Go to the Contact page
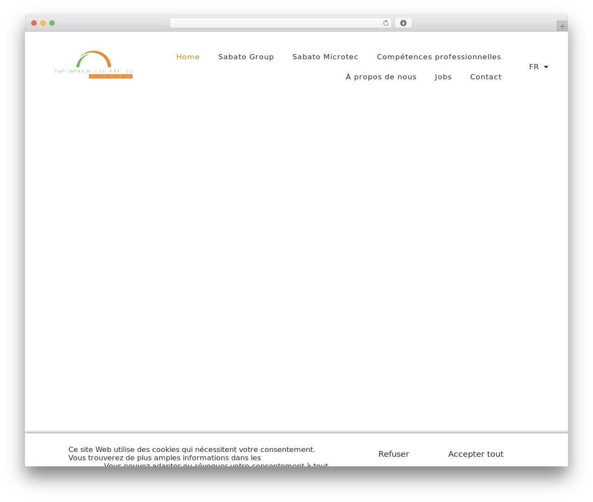 [486, 77]
